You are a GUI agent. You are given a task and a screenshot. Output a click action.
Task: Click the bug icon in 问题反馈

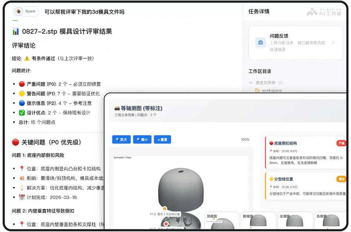pos(261,43)
